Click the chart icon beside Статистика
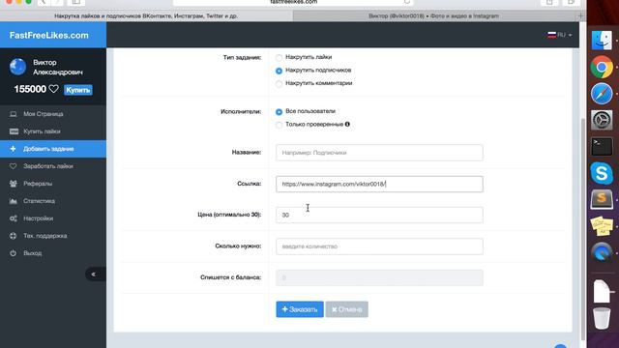This screenshot has width=619, height=348. pyautogui.click(x=13, y=201)
